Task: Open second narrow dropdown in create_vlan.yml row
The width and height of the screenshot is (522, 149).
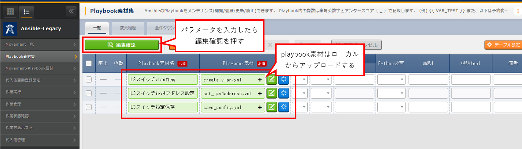Action: (x=321, y=80)
